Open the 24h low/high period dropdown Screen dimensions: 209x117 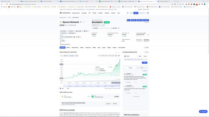(119, 28)
